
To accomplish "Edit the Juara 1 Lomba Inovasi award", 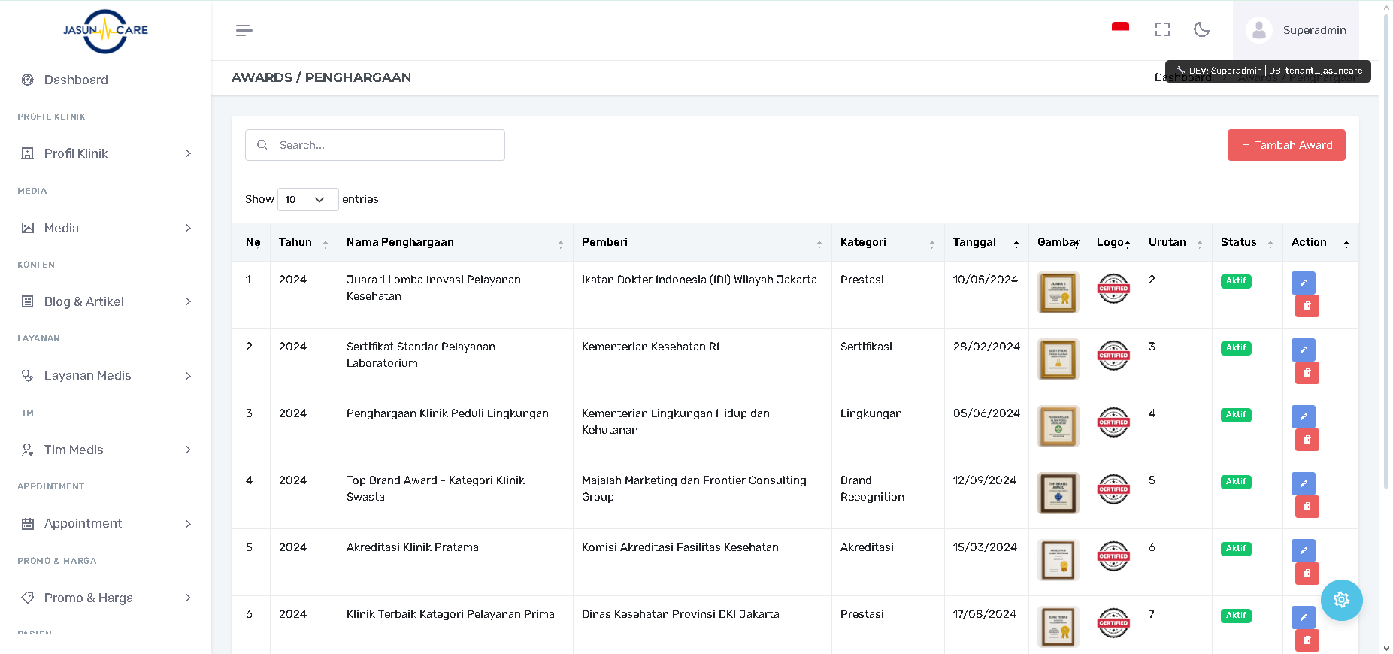I will pos(1303,283).
